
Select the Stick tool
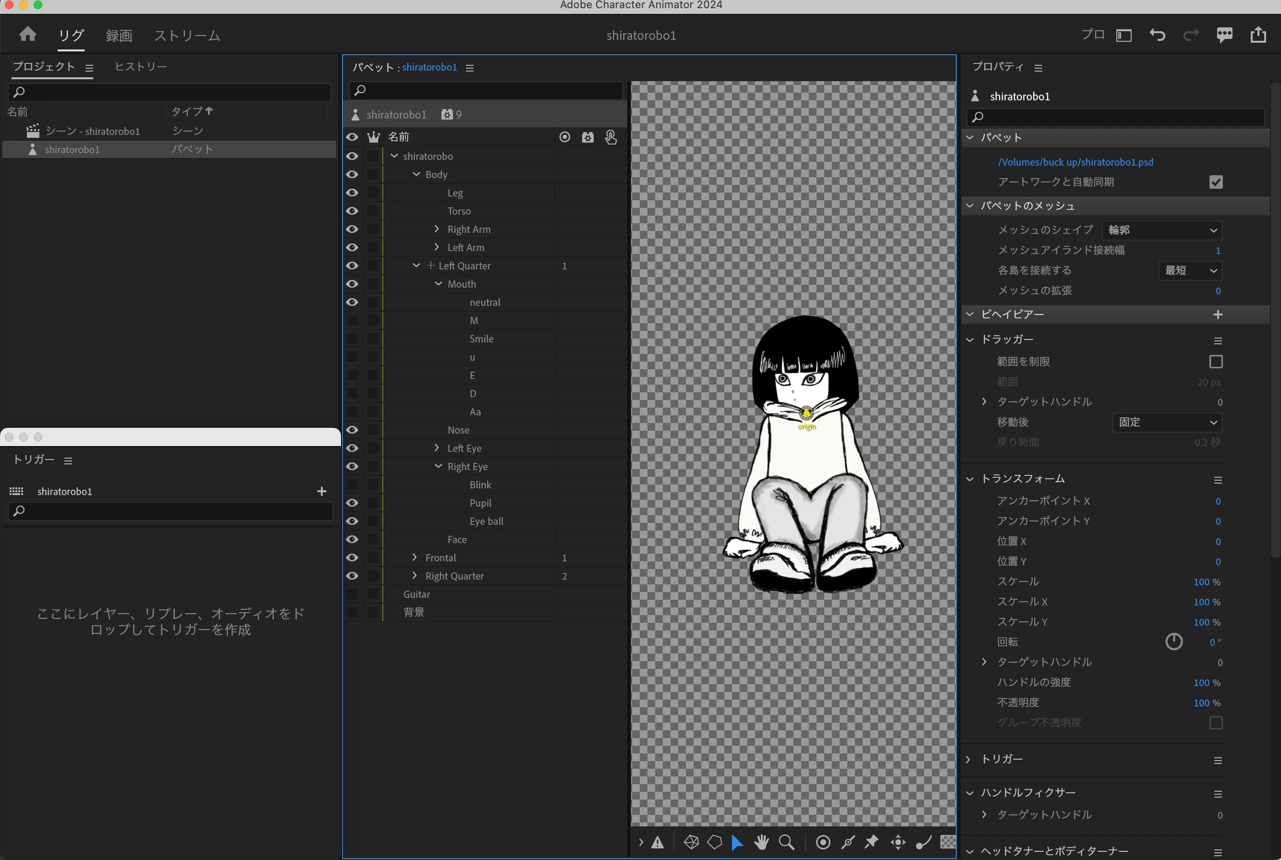click(848, 842)
